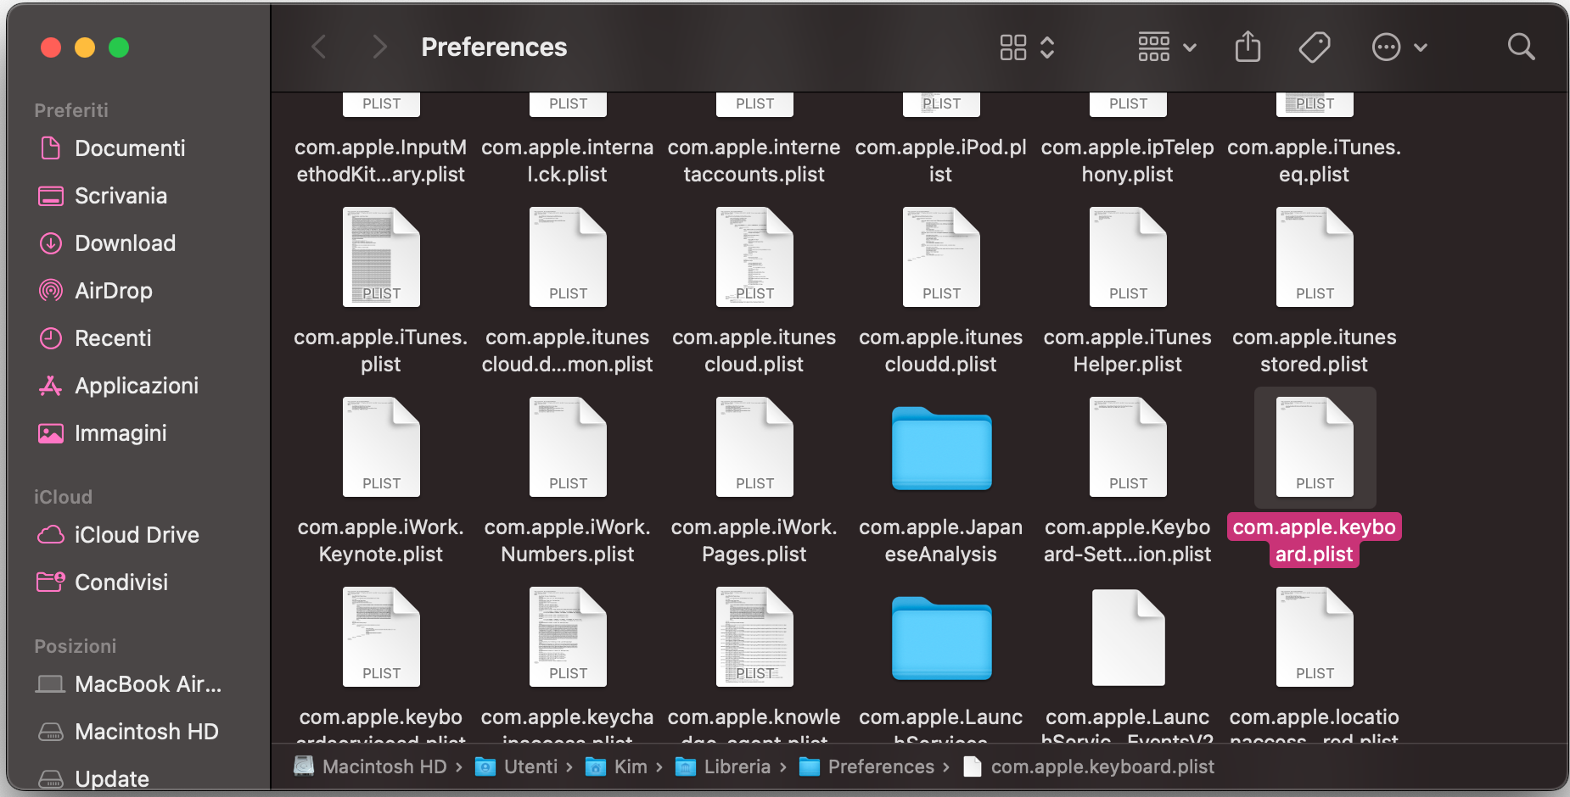This screenshot has height=797, width=1570.
Task: Go forward with the forward arrow
Action: click(379, 47)
